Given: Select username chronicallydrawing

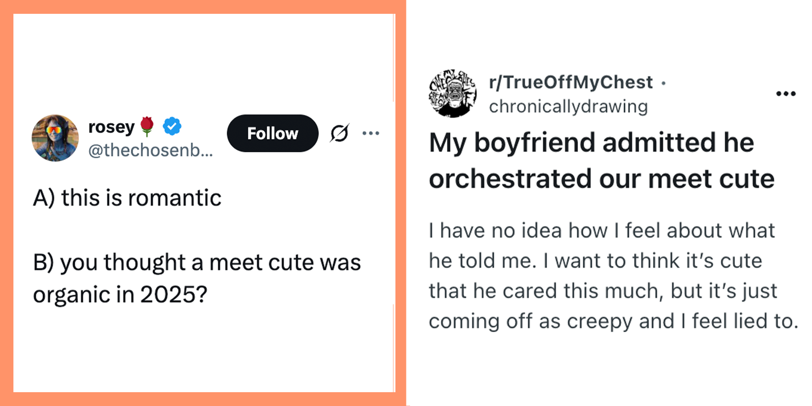Looking at the screenshot, I should click(568, 106).
